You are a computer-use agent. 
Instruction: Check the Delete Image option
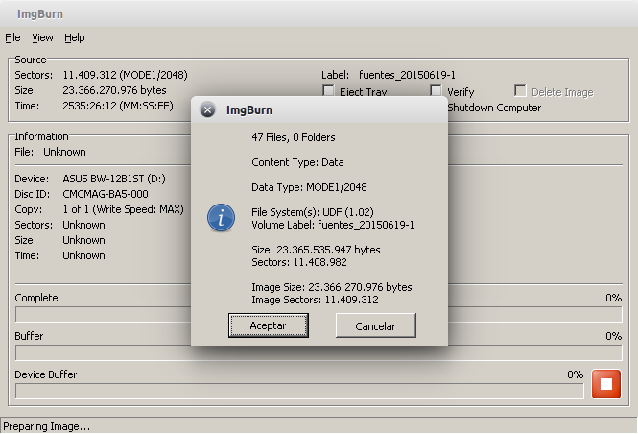pyautogui.click(x=520, y=92)
